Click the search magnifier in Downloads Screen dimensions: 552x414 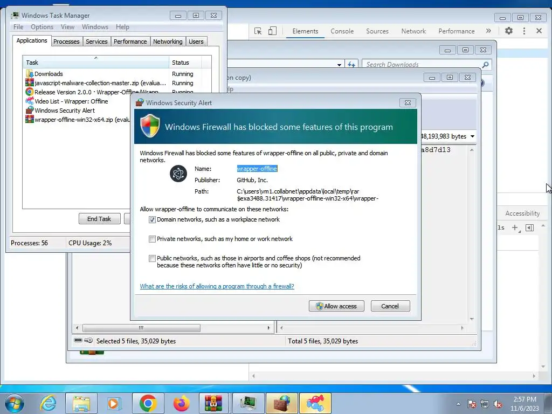(486, 65)
